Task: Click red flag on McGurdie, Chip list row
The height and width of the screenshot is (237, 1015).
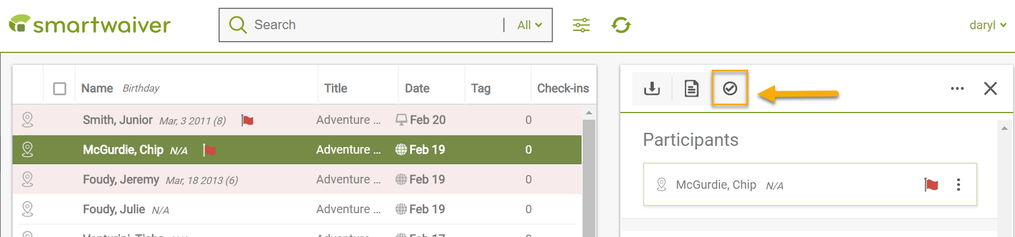Action: [x=209, y=150]
